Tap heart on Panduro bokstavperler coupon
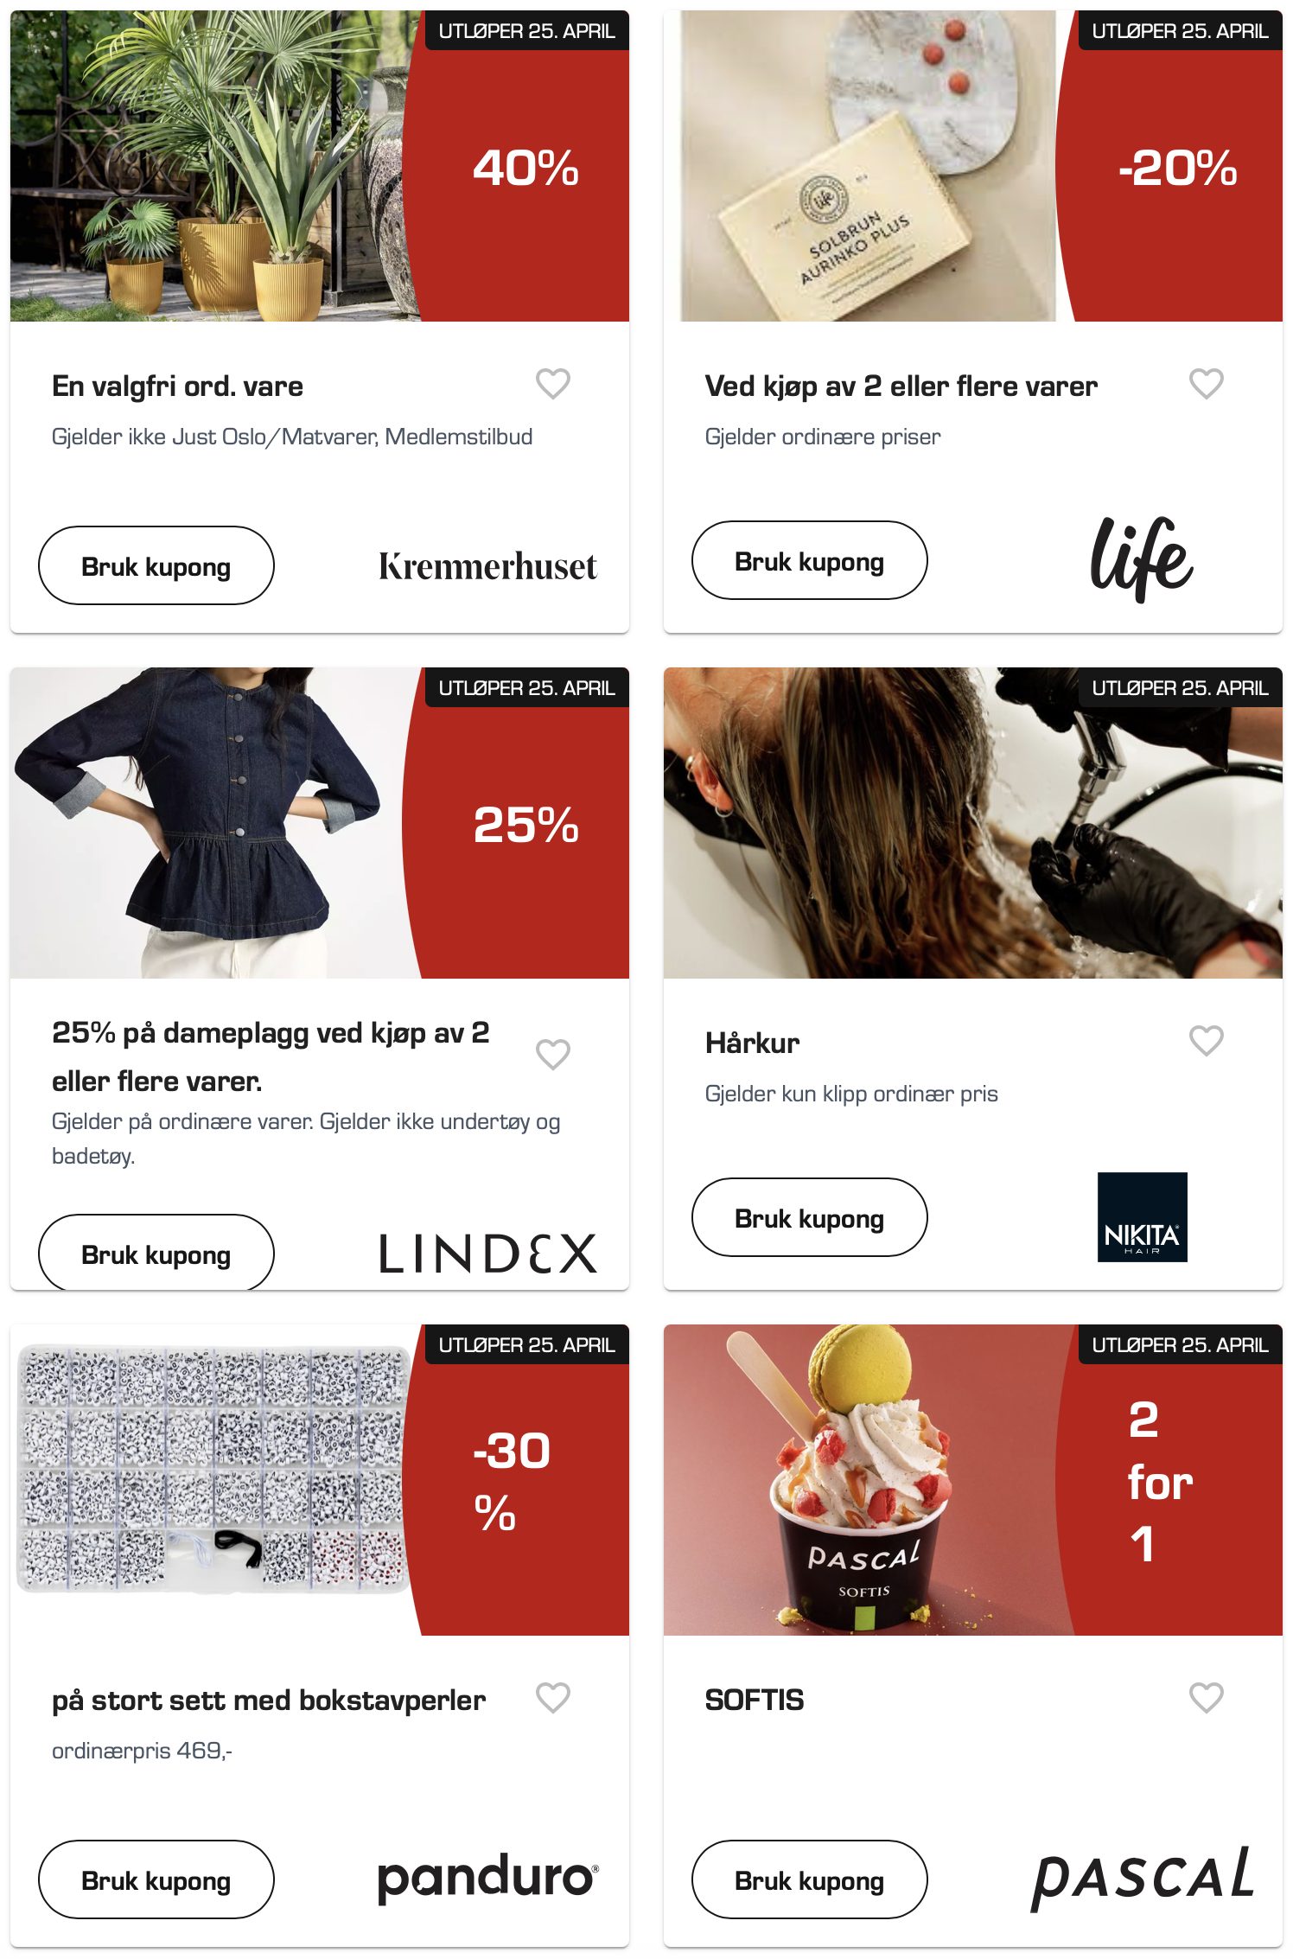1293x1959 pixels. click(553, 1698)
